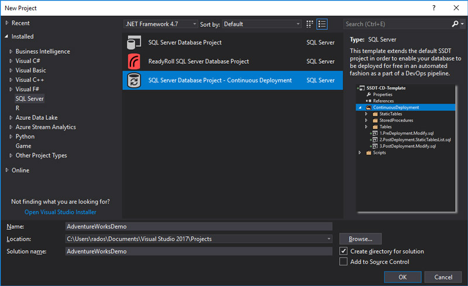The width and height of the screenshot is (468, 286).
Task: Expand the Other Project Types node
Action: (11, 156)
